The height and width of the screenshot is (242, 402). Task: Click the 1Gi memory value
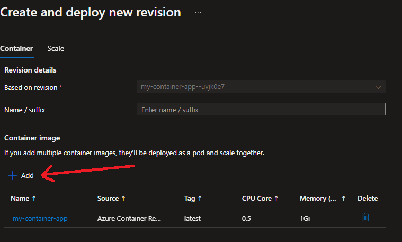305,218
